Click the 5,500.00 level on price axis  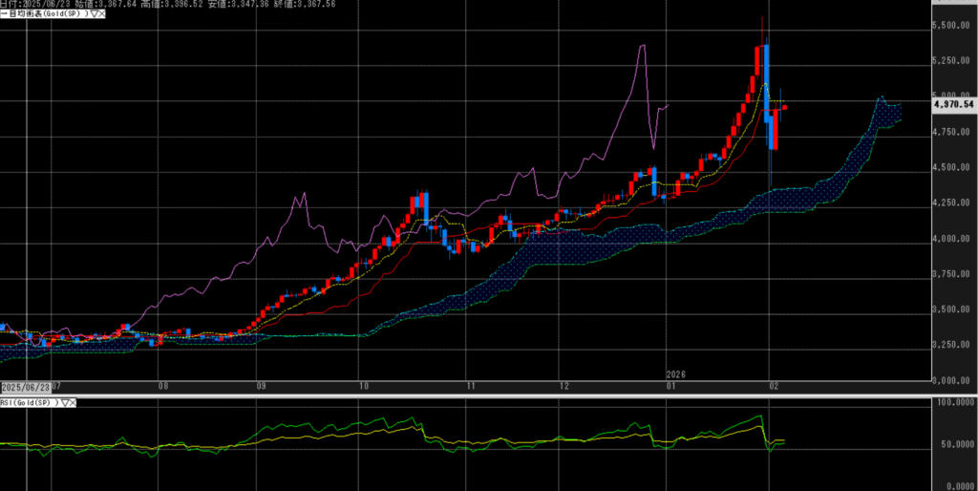(953, 26)
